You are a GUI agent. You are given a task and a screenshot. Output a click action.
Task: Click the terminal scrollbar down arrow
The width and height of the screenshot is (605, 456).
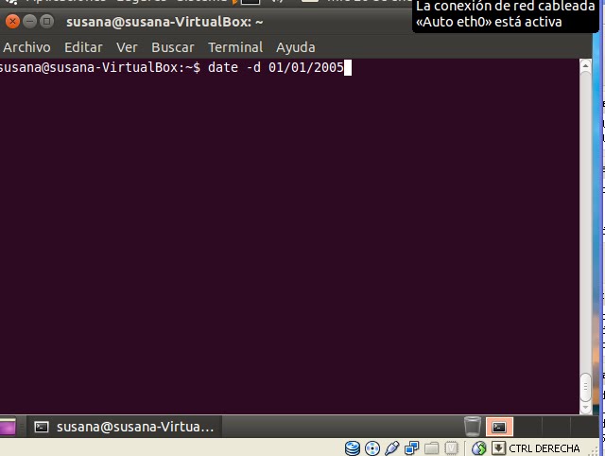click(x=585, y=408)
